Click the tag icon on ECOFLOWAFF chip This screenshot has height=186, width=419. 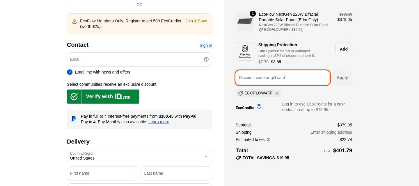(240, 93)
